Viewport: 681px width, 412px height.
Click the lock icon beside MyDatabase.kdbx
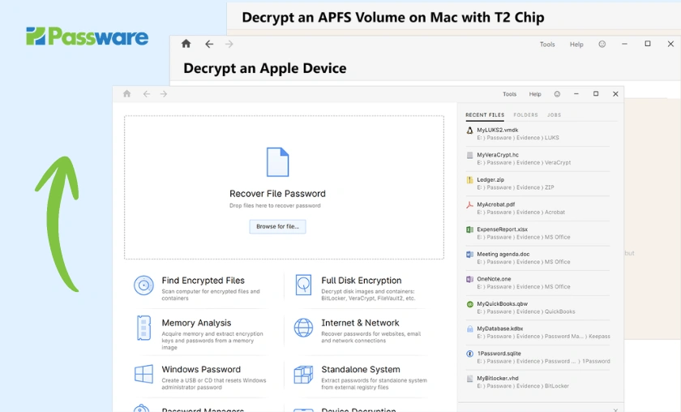pos(469,329)
